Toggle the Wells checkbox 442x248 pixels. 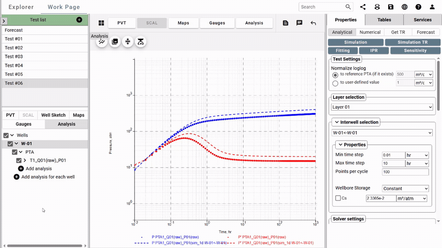[x=6, y=135]
